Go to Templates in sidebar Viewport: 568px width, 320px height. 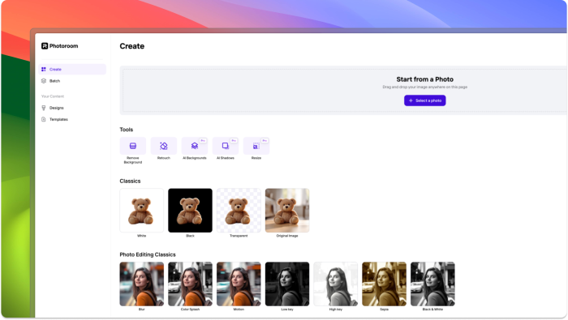tap(72, 119)
